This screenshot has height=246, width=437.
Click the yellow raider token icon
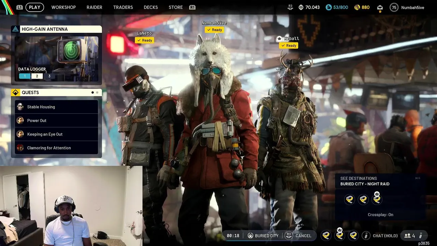[x=357, y=7]
